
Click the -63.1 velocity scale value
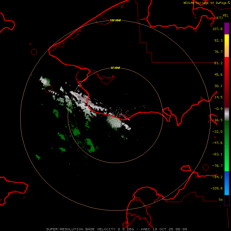coord(217,154)
